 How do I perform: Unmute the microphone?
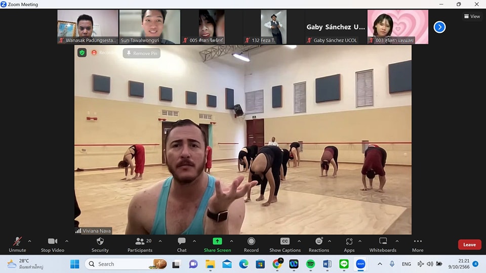click(17, 242)
